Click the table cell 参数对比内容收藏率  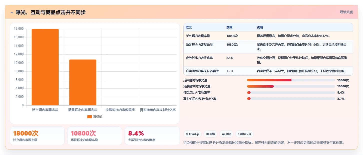199,58
